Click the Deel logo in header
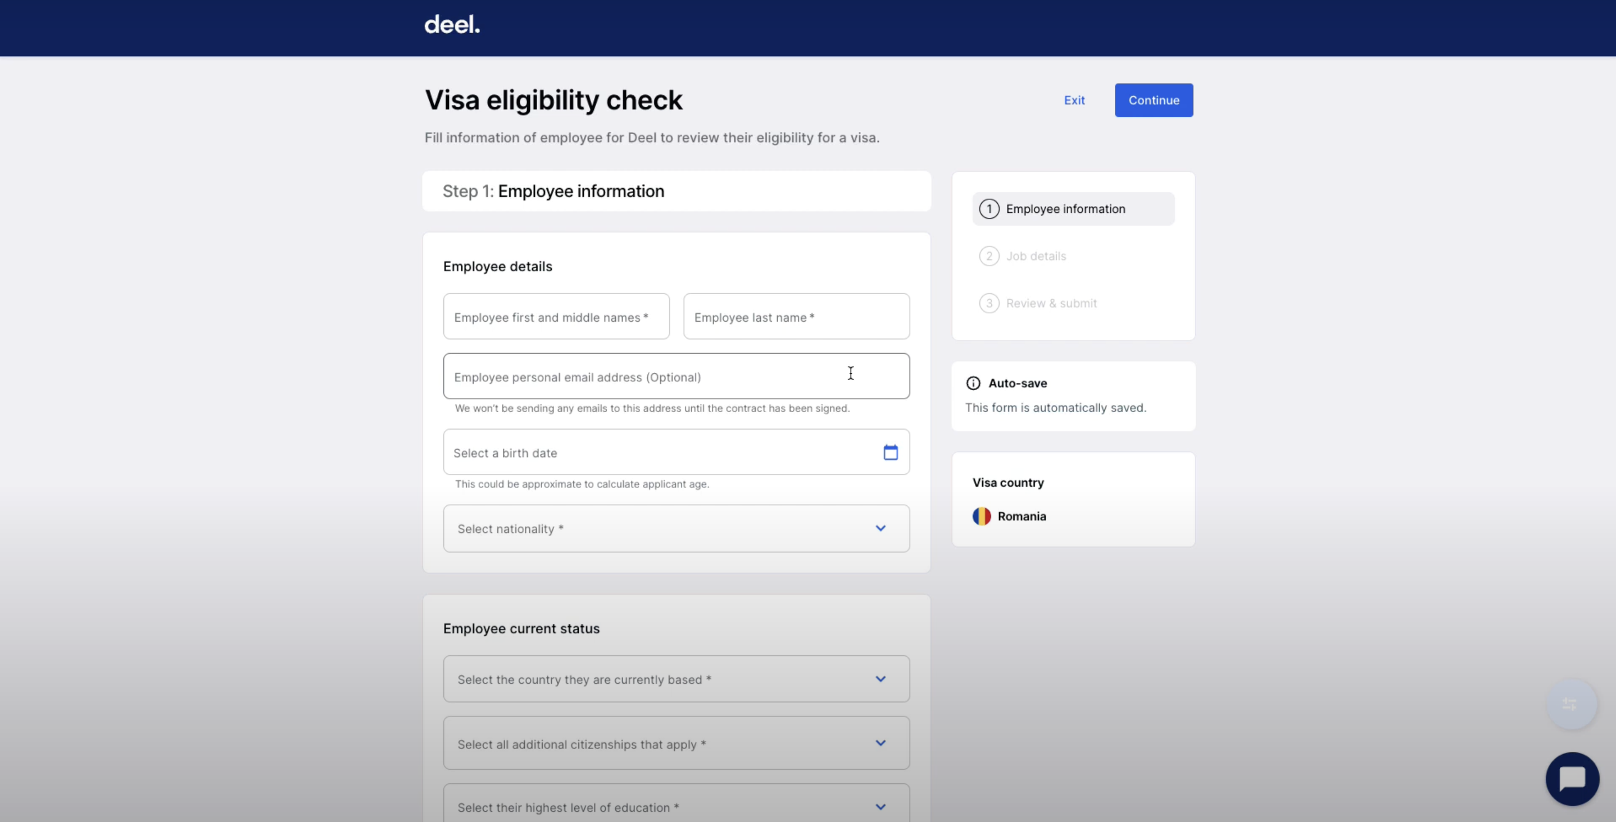 (452, 25)
